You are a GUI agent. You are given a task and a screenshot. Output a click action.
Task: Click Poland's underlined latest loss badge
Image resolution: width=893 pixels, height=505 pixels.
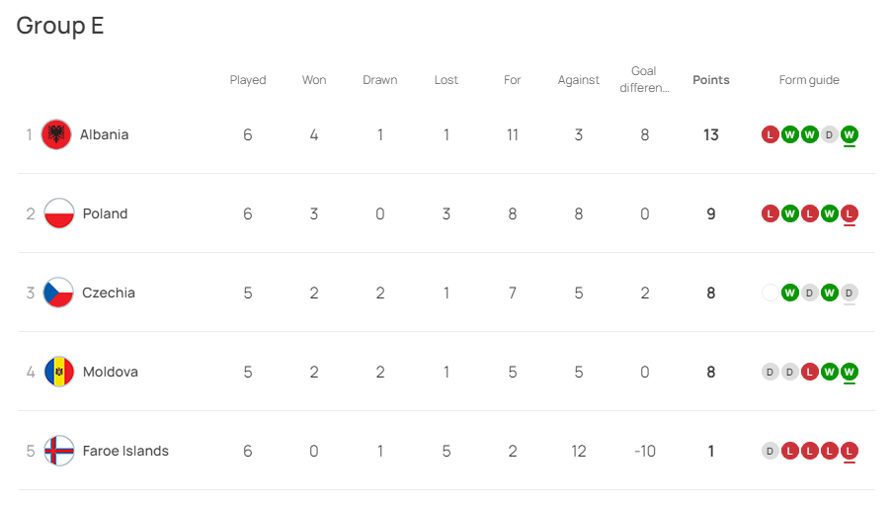point(850,214)
